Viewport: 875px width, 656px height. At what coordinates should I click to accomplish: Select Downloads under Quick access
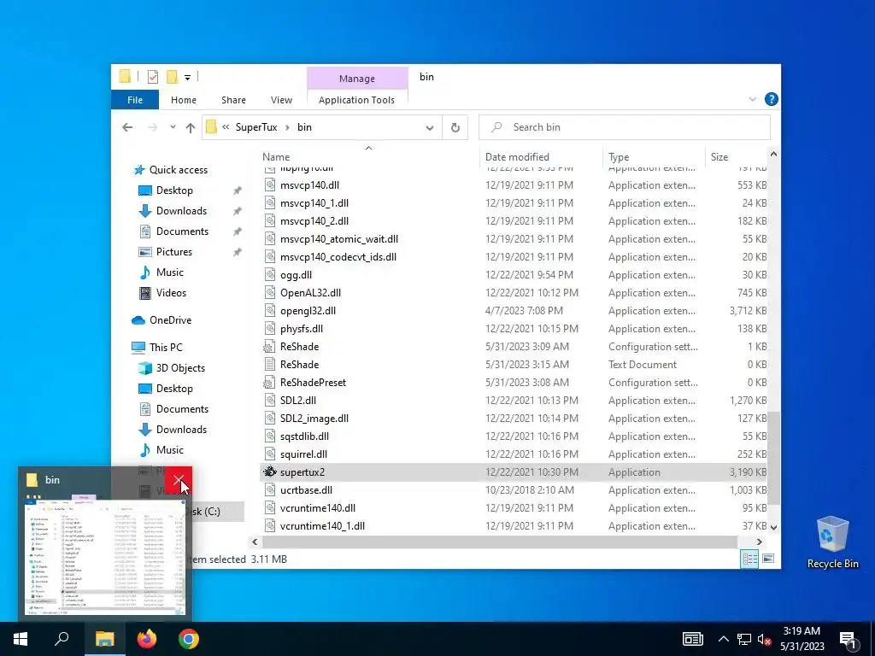tap(181, 211)
